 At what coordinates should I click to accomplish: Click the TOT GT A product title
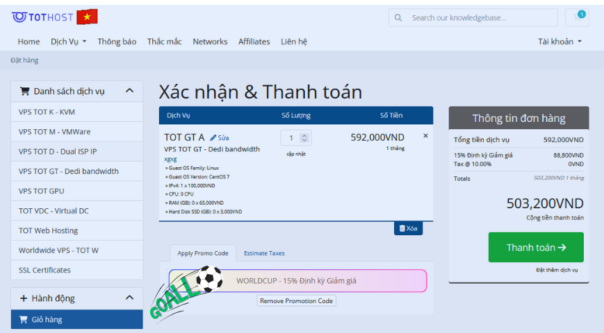184,137
